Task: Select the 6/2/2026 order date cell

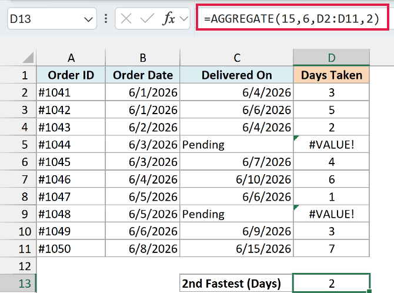Action: point(143,127)
